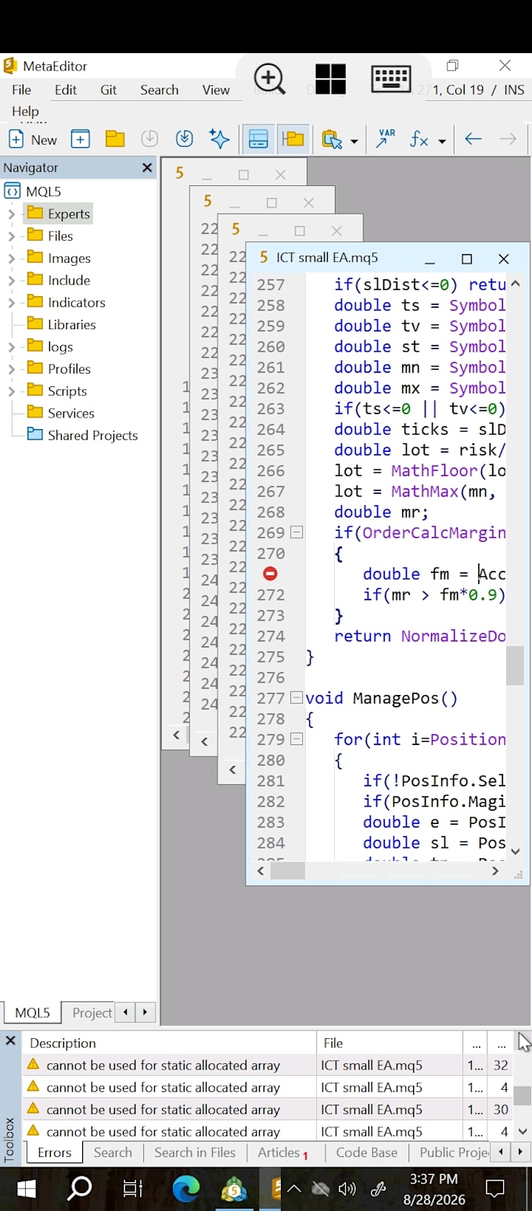Close the Toolbox panel X
Screen dimensions: 532x1211
point(11,1041)
